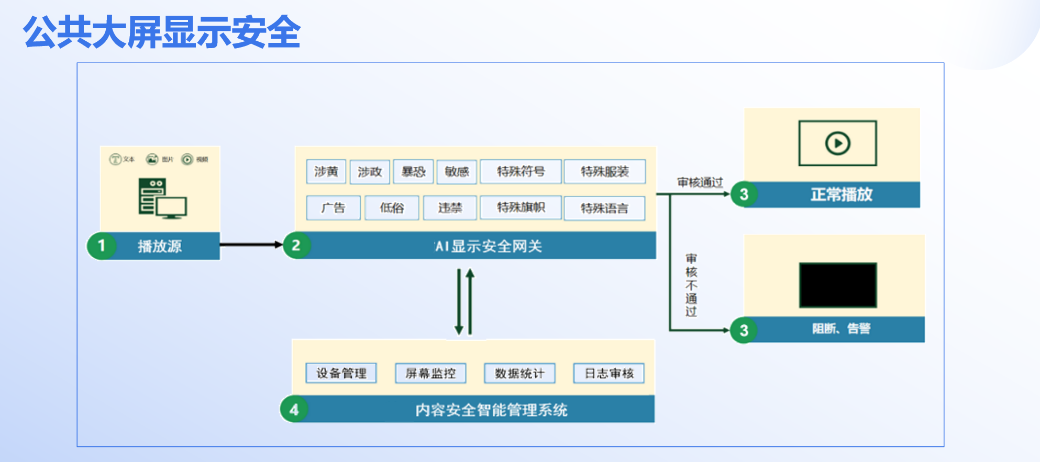Click green circle 3 beside 正常播放
This screenshot has width=1040, height=462.
[x=744, y=194]
